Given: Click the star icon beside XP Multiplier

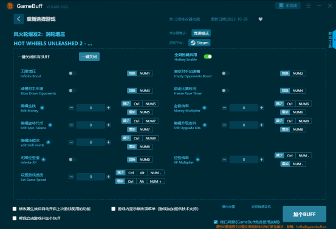Looking at the screenshot, I should point(197,160).
